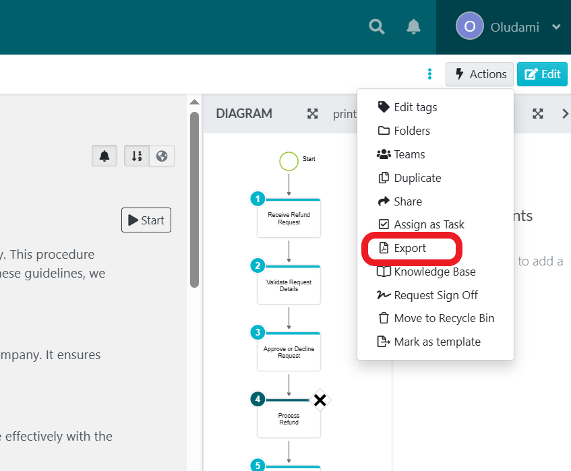The image size is (571, 471).
Task: Expand the right panel fullscreen icon
Action: 537,114
